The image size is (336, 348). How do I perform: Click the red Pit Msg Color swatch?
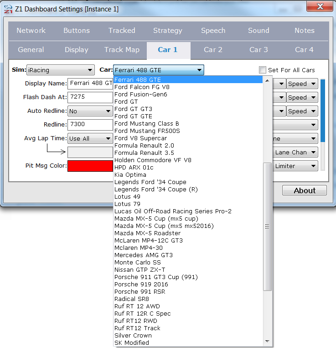coord(90,166)
